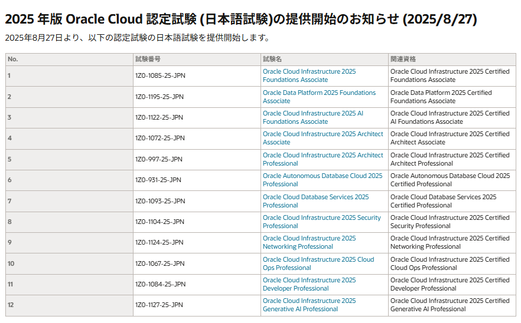Select exam number 1Z0-931-25-JPN
Viewport: 521px width, 323px height.
click(158, 180)
